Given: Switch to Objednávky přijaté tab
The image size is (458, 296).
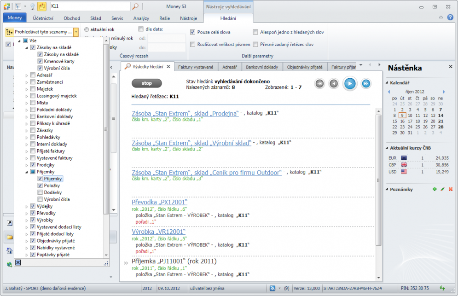Looking at the screenshot, I should 305,67.
